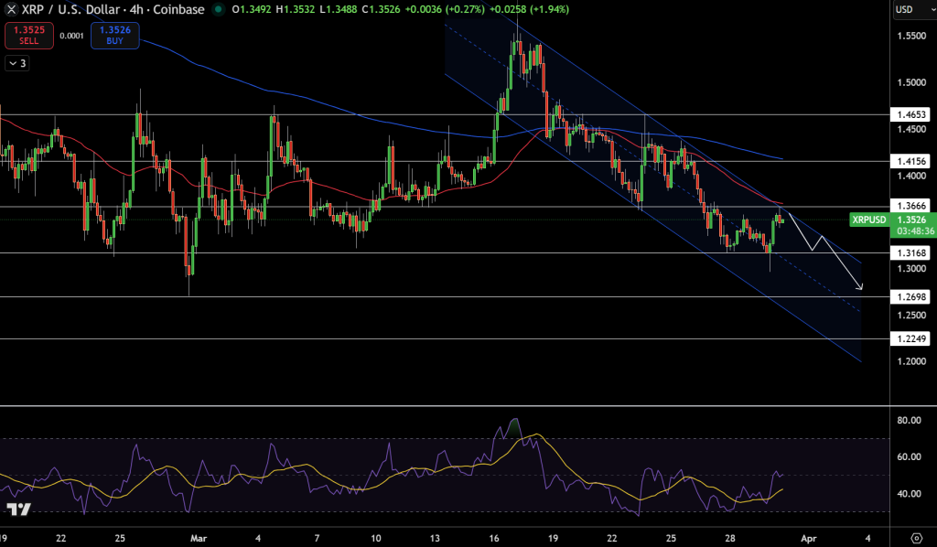937x547 pixels.
Task: Expand the indicators list via the 3 chevron
Action: pyautogui.click(x=16, y=63)
